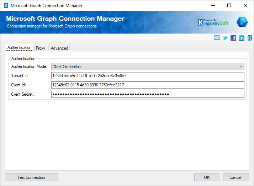Click the Authentication Mode label

[29, 66]
